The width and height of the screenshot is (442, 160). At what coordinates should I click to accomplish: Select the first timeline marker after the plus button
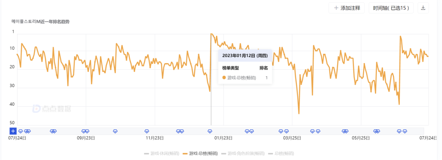tap(20, 131)
